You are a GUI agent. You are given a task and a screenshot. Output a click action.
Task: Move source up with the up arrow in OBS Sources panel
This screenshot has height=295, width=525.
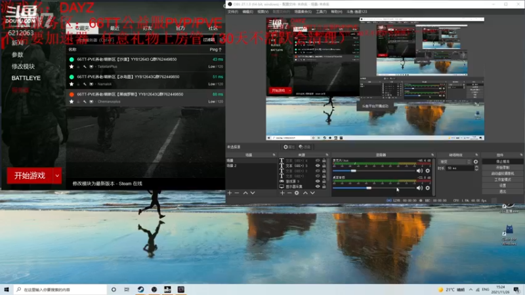305,193
